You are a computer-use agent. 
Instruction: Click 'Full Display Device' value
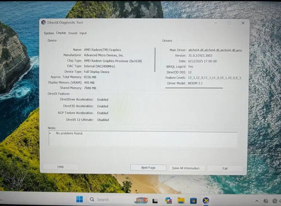click(97, 72)
